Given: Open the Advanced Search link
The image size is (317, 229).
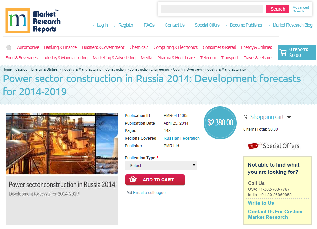Looking at the screenshot, I should click(301, 9).
